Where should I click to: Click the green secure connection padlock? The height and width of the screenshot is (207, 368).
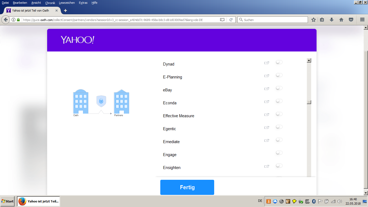point(18,20)
